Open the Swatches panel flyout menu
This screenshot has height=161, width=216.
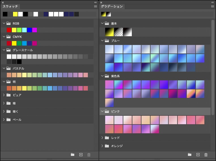pos(96,6)
